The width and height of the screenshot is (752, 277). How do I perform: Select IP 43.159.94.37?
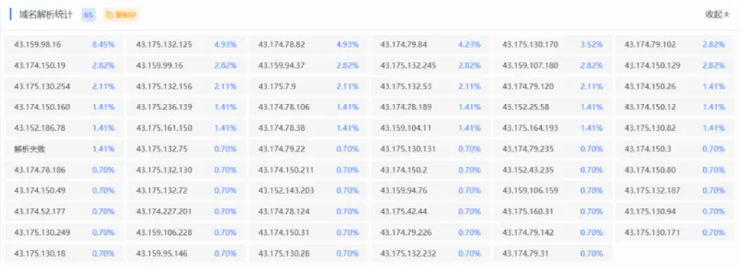click(281, 65)
